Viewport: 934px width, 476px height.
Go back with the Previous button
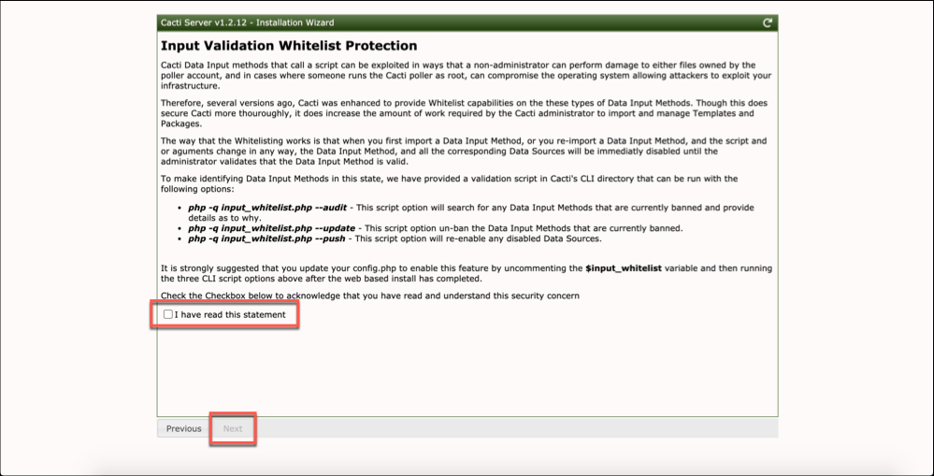click(x=183, y=428)
